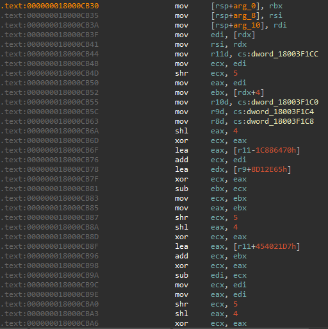This screenshot has width=328, height=329.
Task: Click address .text:000000018000CB8D
Action: point(49,237)
